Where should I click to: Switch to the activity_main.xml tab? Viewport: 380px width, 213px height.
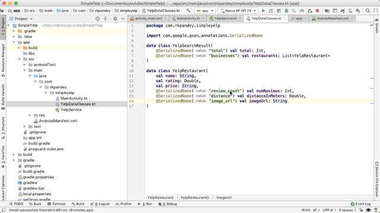click(148, 18)
